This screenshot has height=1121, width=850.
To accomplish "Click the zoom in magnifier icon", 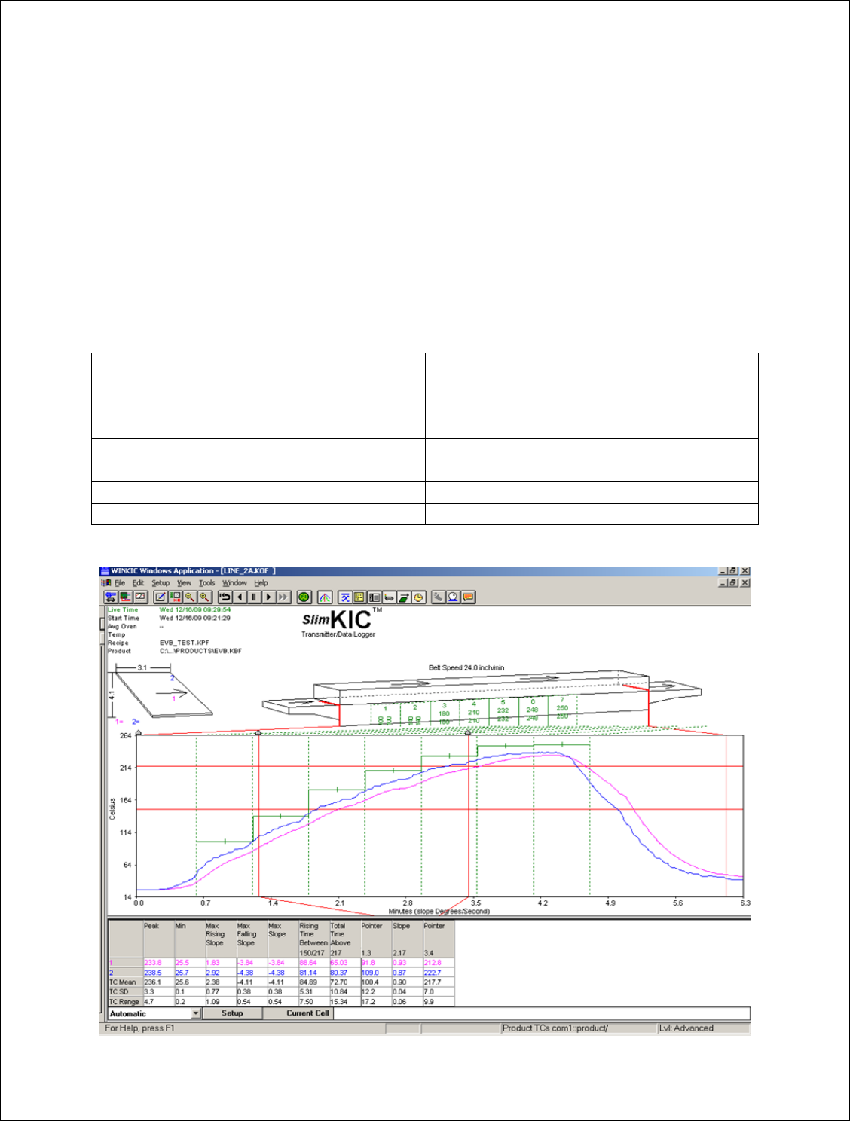I will pos(204,597).
